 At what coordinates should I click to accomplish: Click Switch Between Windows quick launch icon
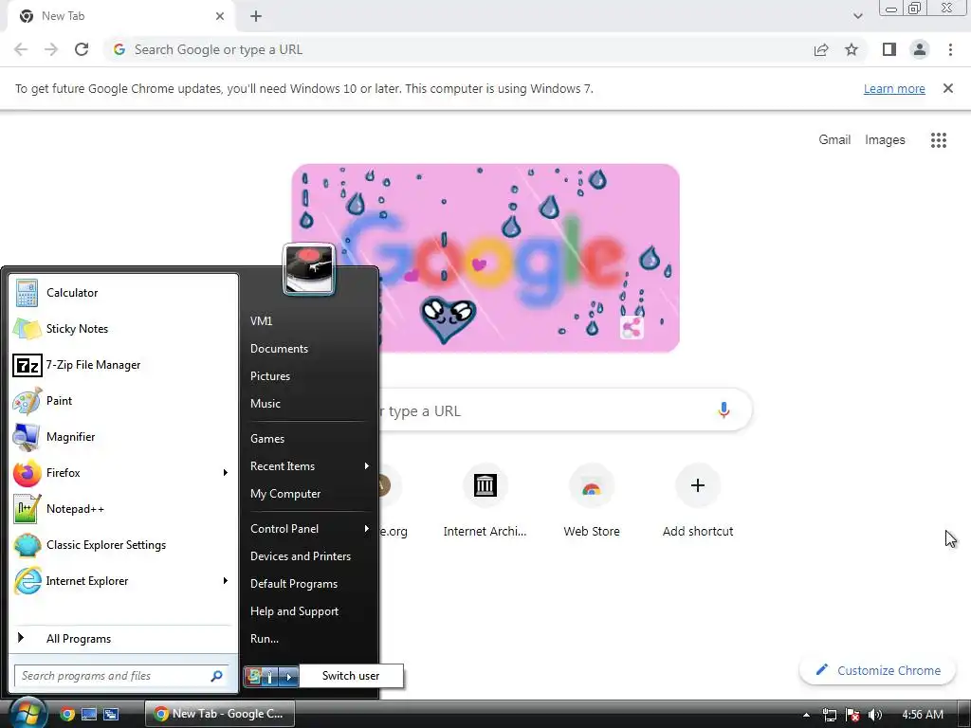click(x=111, y=714)
